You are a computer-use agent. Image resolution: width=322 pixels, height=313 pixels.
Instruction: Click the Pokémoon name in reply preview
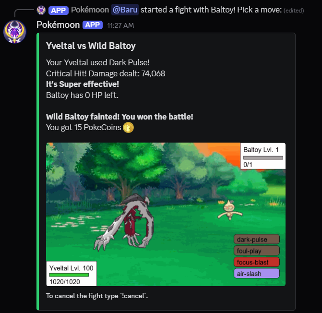tap(90, 10)
